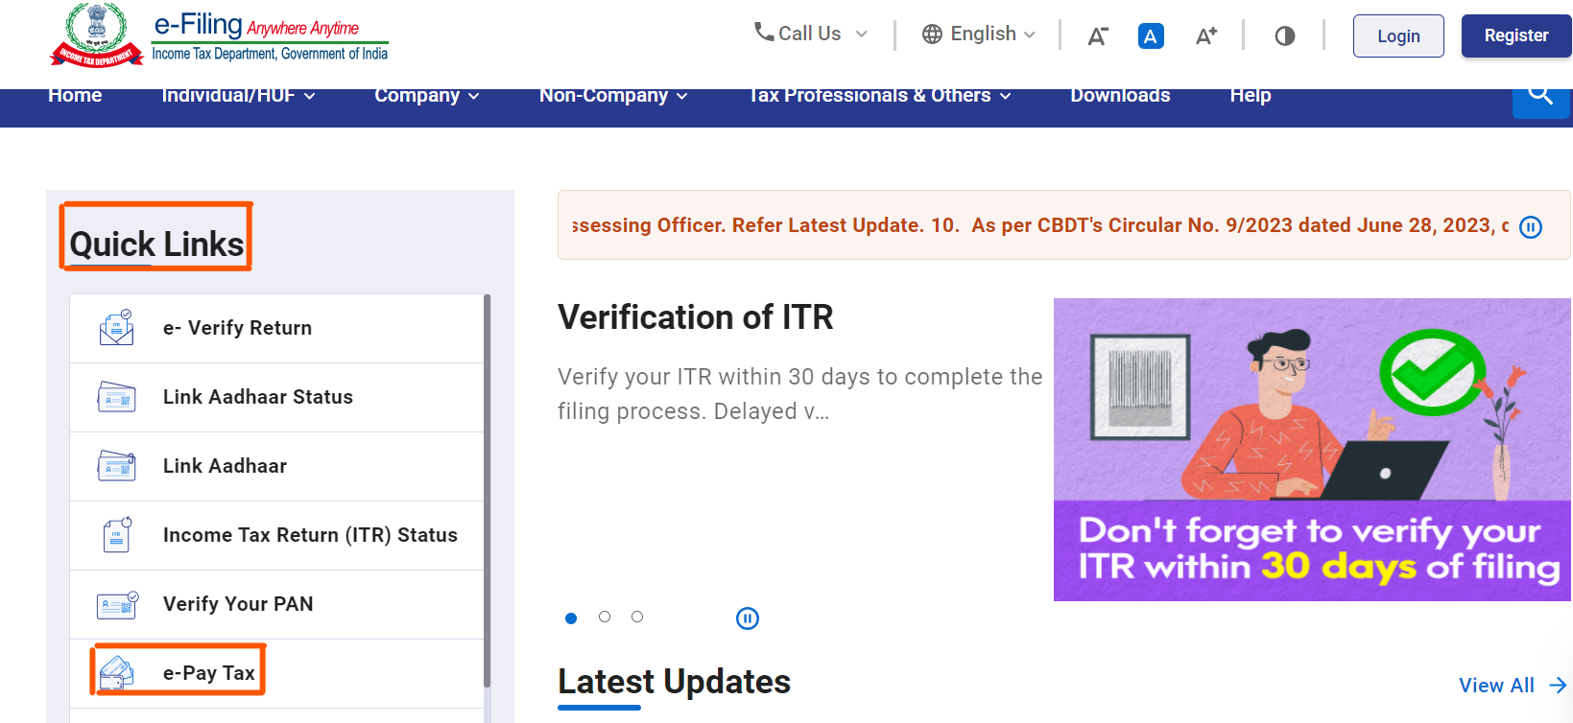Click the e-Verify Return envelope icon

click(x=117, y=328)
